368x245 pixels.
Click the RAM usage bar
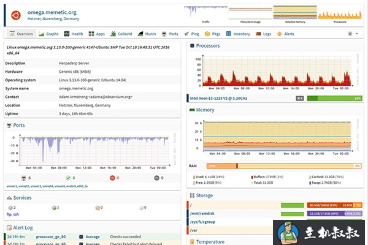pos(284,166)
